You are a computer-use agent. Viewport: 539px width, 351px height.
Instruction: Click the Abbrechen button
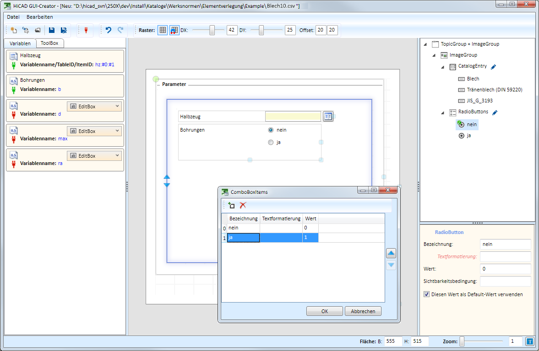coord(363,311)
